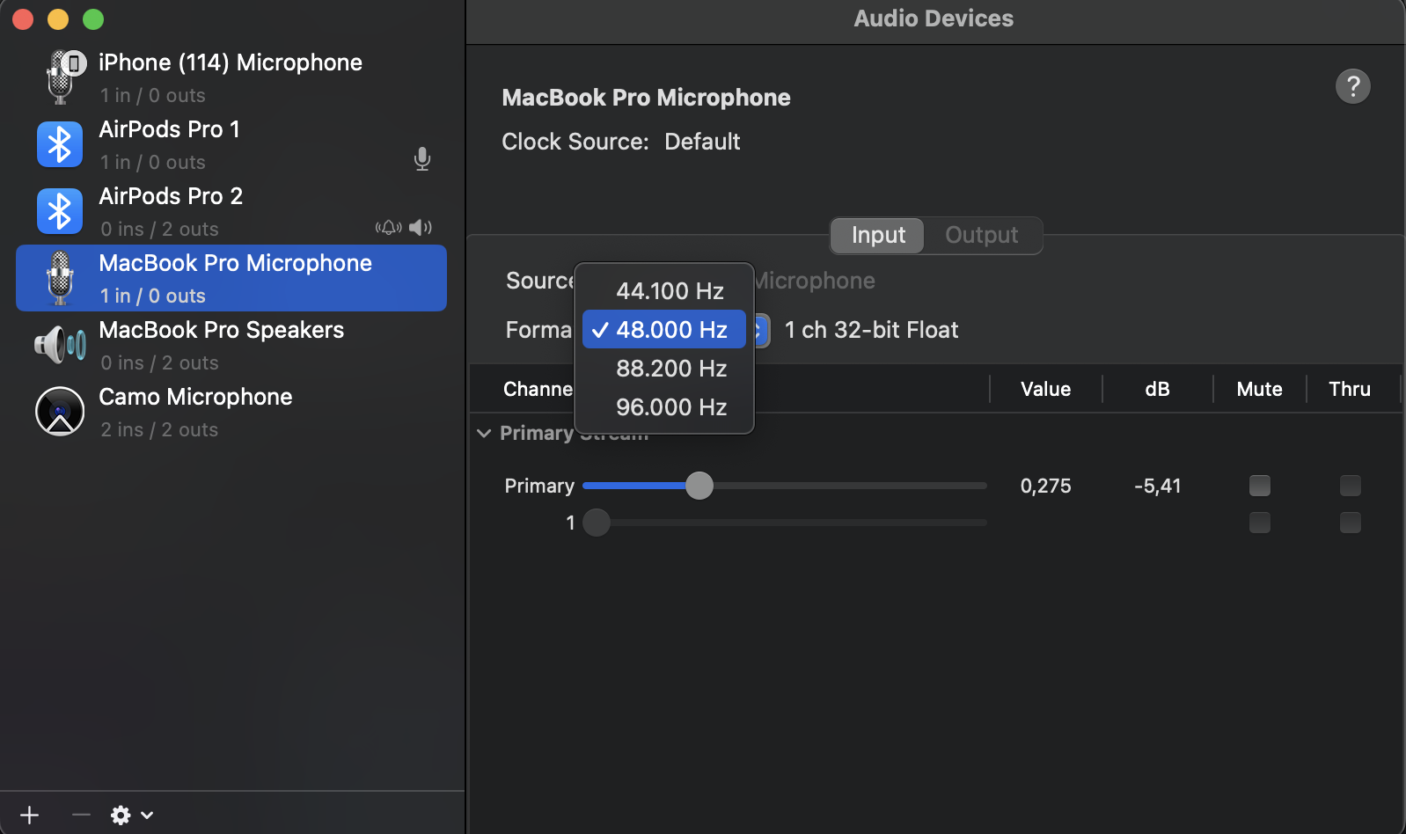
Task: Toggle Mute checkbox for channel 1
Action: point(1260,523)
